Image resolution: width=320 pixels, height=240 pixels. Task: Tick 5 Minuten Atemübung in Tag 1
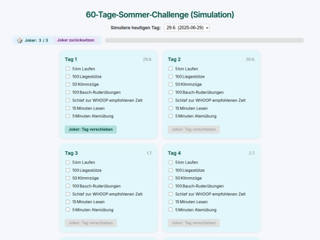pyautogui.click(x=68, y=116)
